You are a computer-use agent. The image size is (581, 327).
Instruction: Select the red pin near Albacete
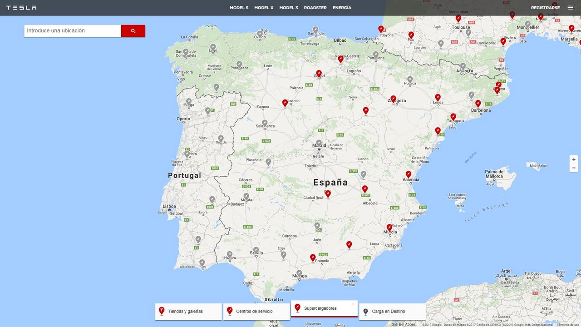[x=365, y=189]
